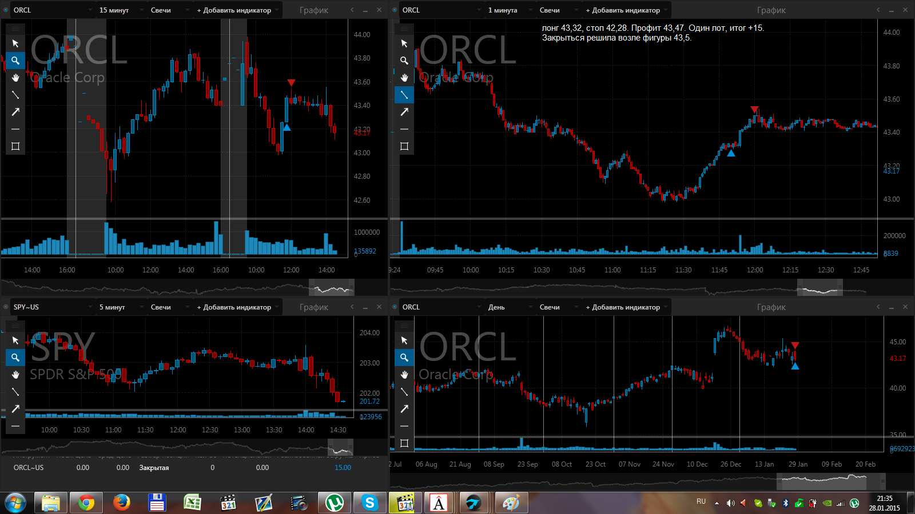
Task: Select pointer tool in ORCL 15-minute chart
Action: click(15, 43)
